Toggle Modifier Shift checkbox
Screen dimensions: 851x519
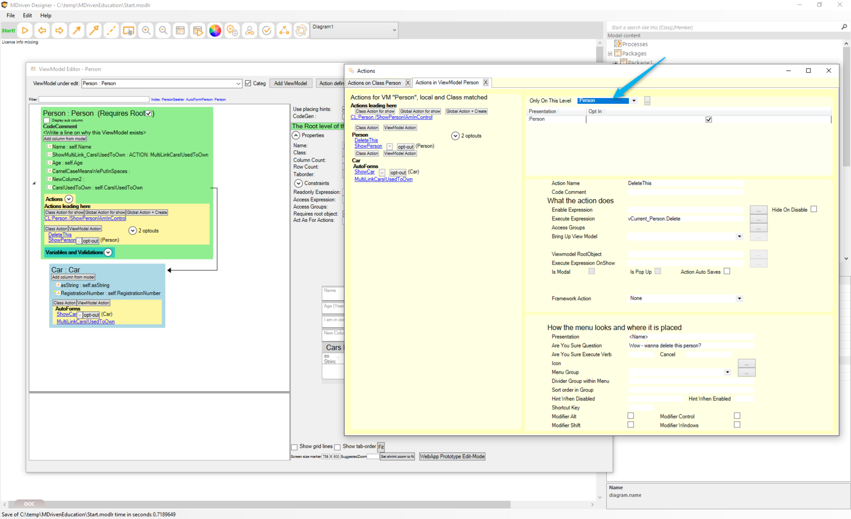point(631,425)
